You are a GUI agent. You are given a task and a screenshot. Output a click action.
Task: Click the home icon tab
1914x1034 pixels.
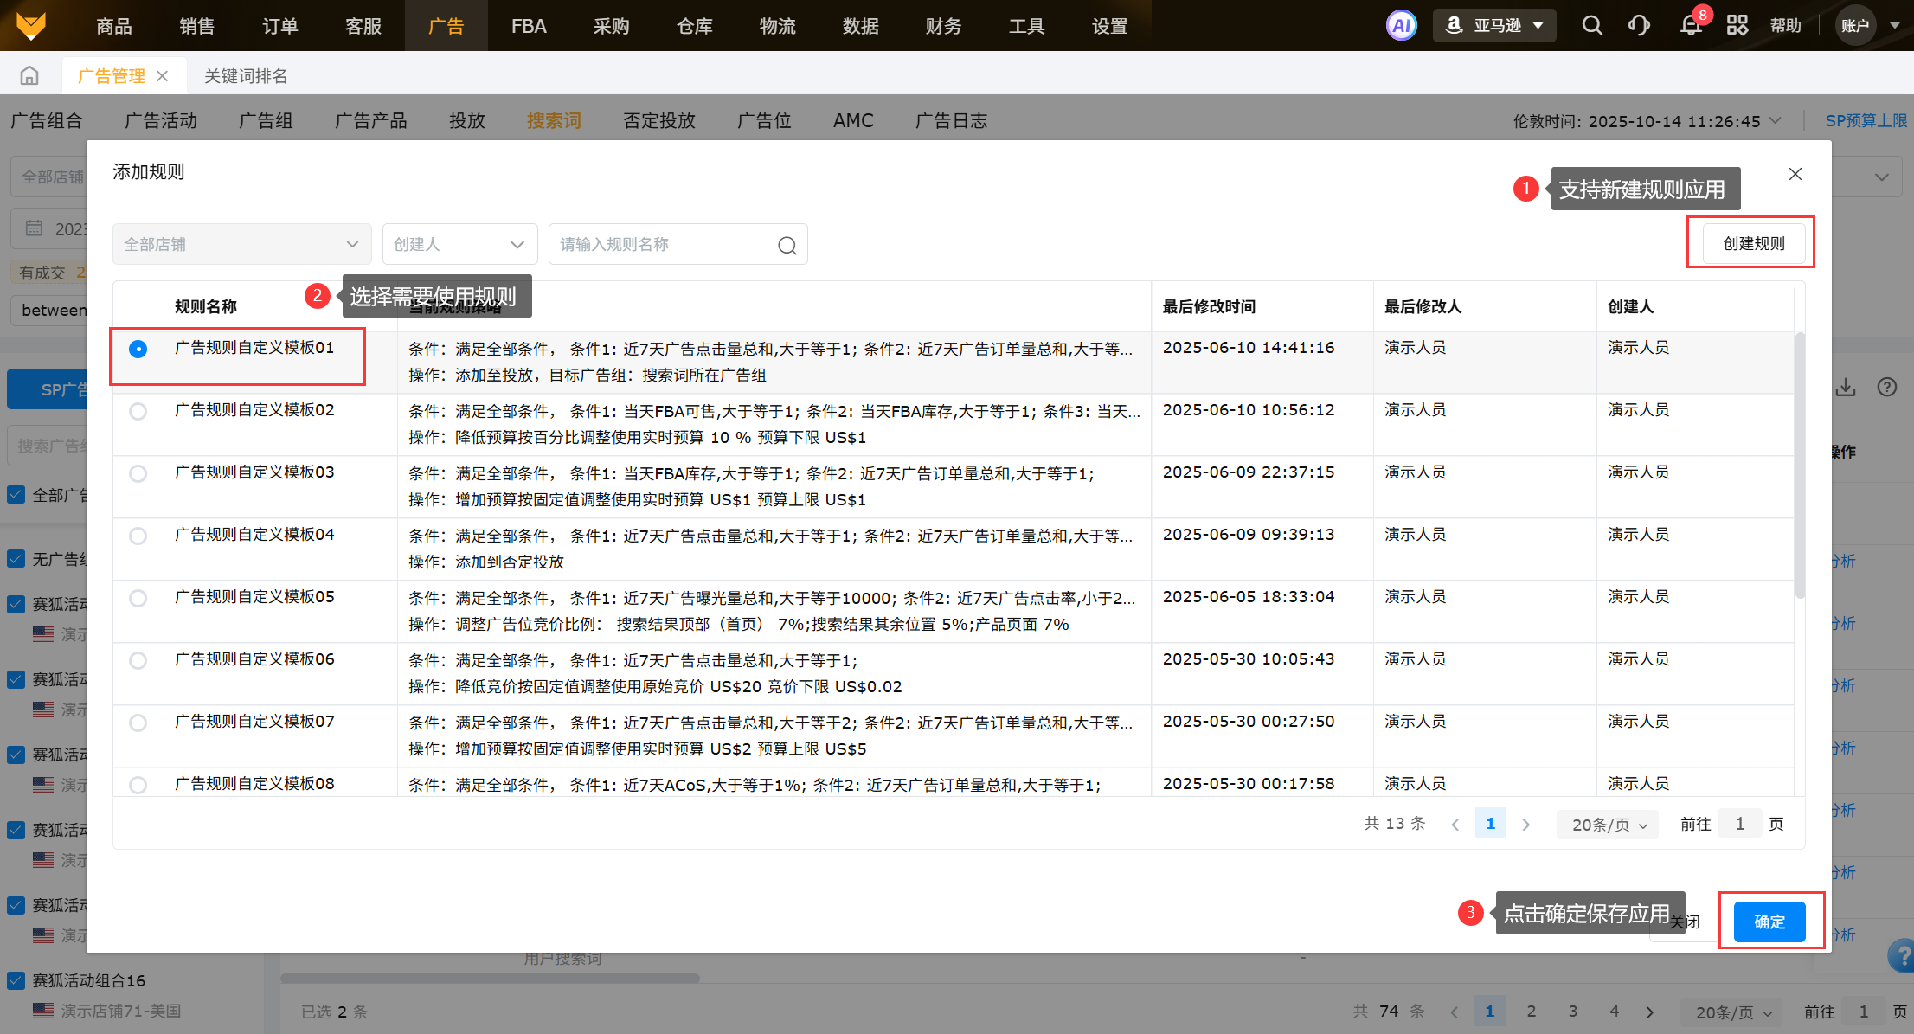(29, 76)
